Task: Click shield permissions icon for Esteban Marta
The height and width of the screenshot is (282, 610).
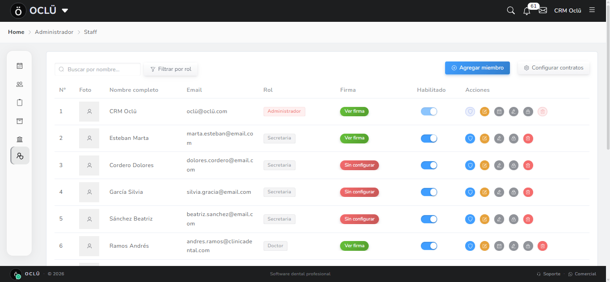Action: tap(470, 139)
